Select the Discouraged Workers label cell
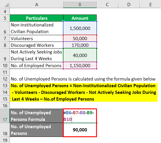 tap(37, 45)
